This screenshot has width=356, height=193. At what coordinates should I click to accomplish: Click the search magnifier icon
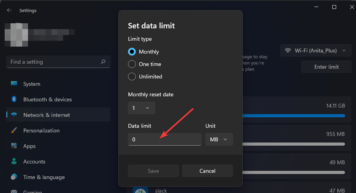[103, 62]
